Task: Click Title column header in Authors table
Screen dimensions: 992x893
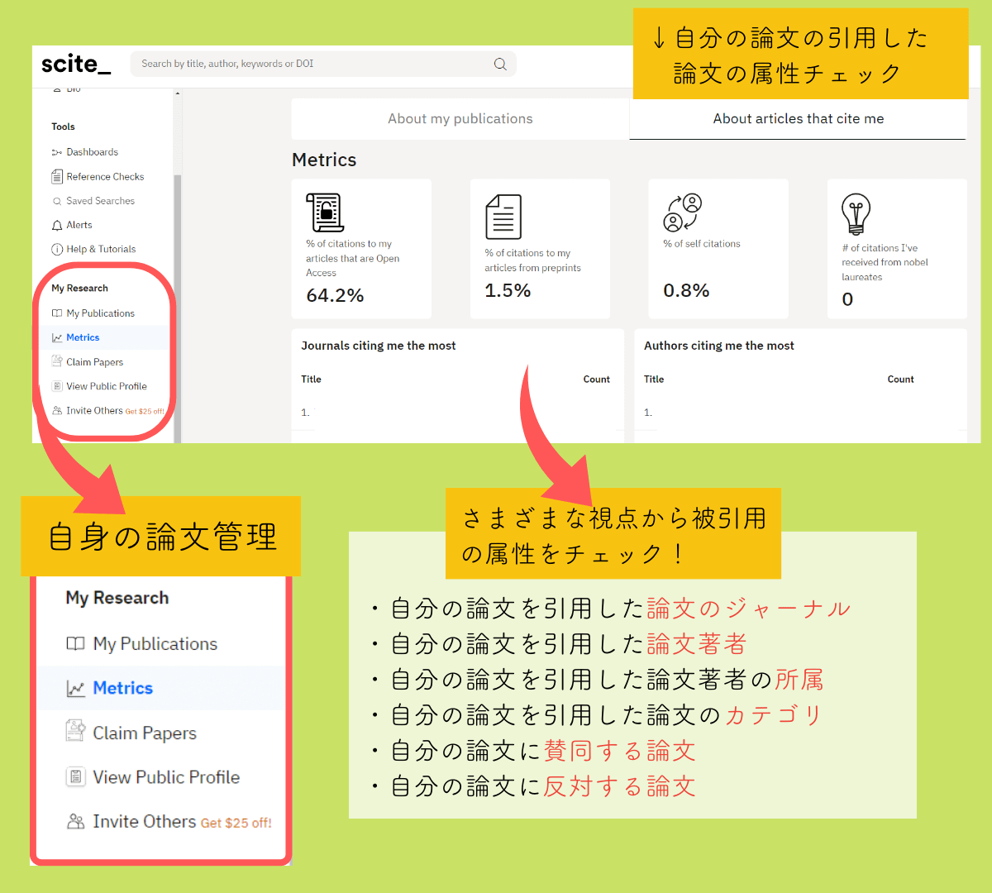Action: coord(654,380)
